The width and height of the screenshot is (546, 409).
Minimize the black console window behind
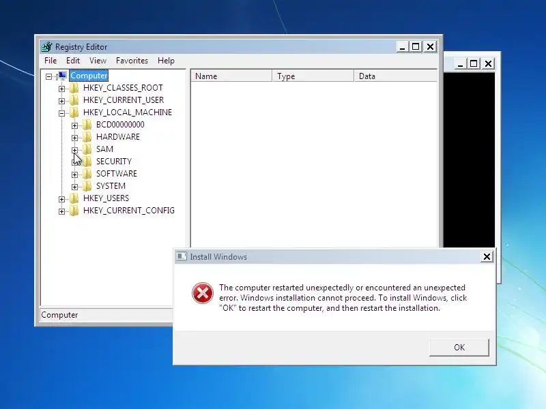click(460, 63)
